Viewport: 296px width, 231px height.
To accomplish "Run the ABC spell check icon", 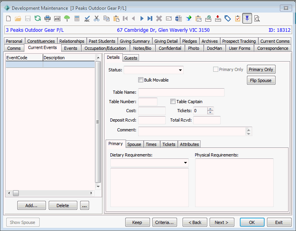I will point(87,18).
